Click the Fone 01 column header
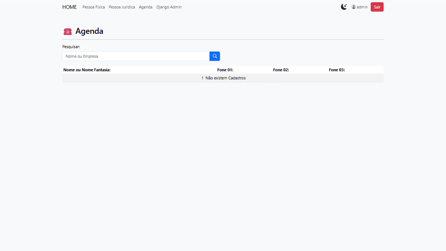446x251 pixels. tap(225, 70)
